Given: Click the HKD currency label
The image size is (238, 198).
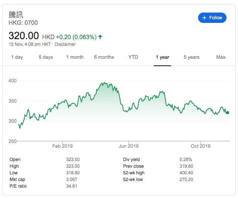Looking at the screenshot, I should [48, 37].
